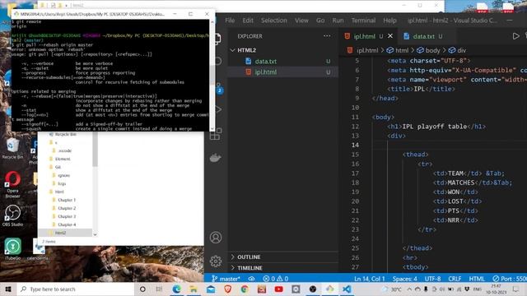The height and width of the screenshot is (296, 527).
Task: Open the Manage gear in VS Code
Action: coord(216,261)
